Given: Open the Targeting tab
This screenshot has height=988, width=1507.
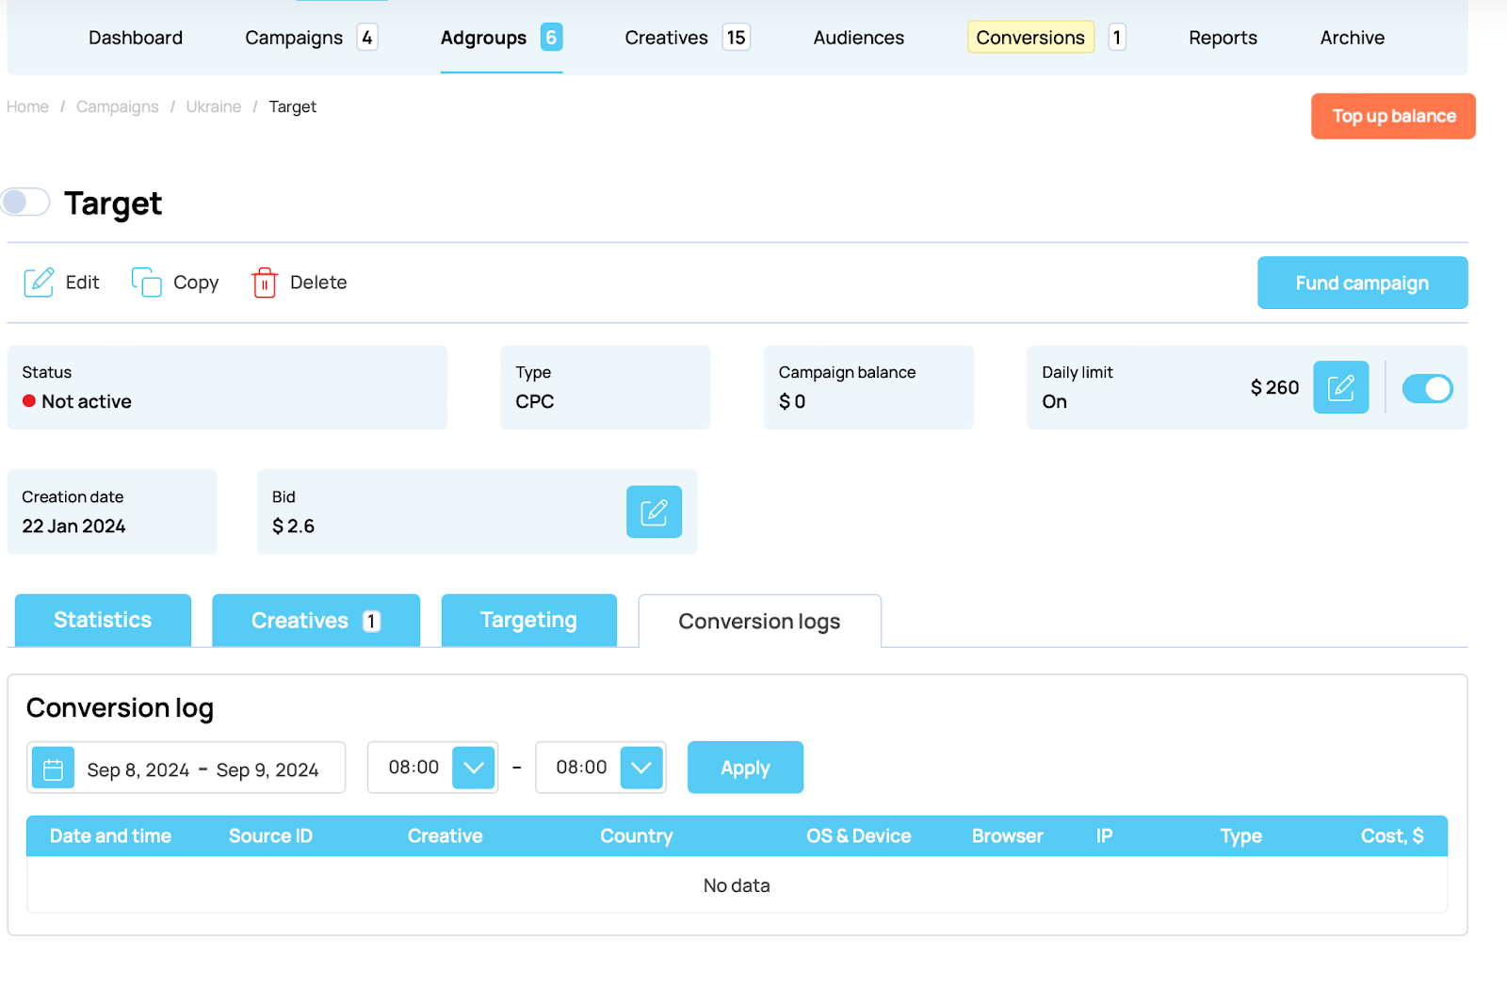Looking at the screenshot, I should (x=528, y=620).
